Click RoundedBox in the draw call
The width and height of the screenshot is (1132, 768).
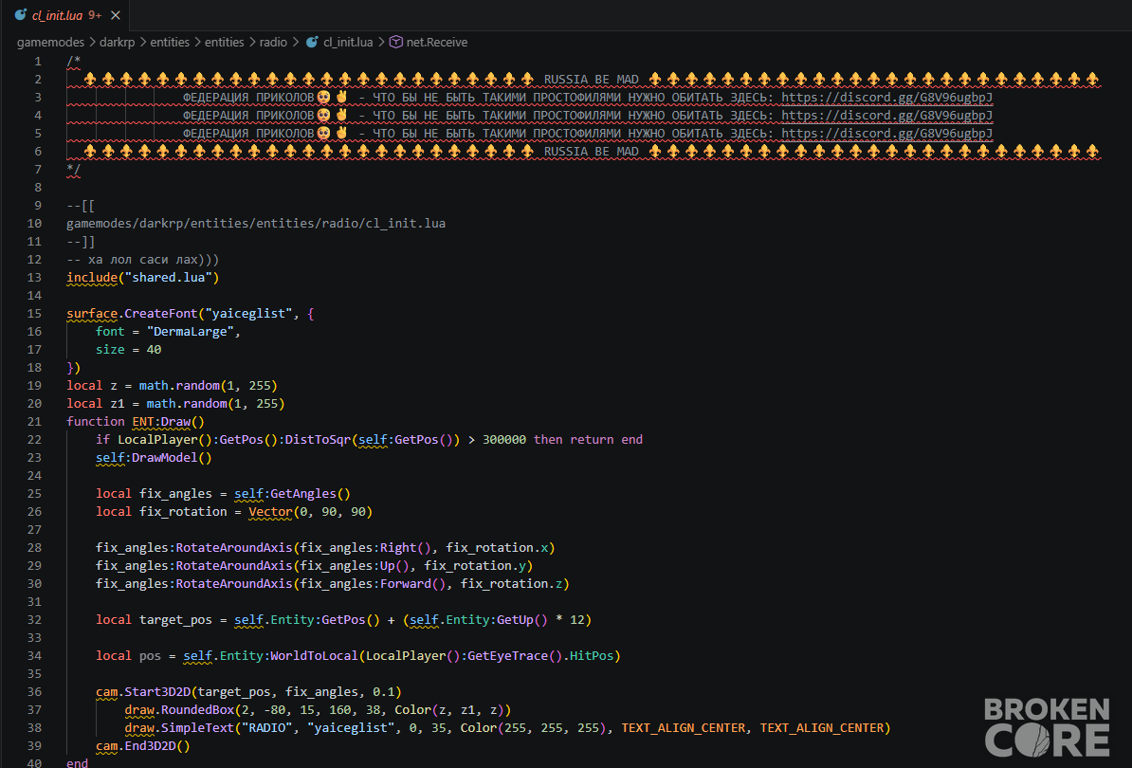[198, 710]
